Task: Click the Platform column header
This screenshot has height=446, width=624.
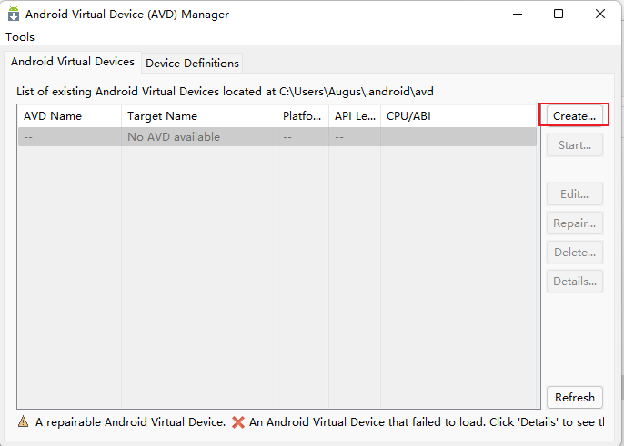Action: click(x=303, y=116)
